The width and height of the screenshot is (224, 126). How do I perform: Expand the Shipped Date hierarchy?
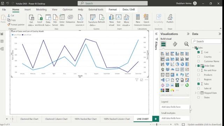196,93
